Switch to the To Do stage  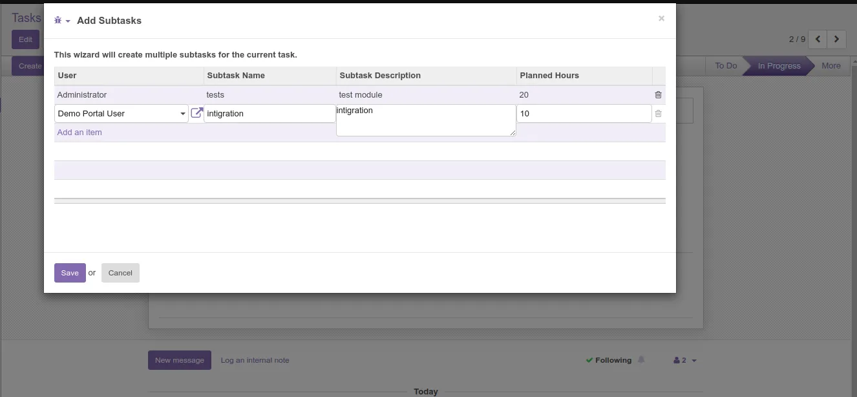[725, 66]
